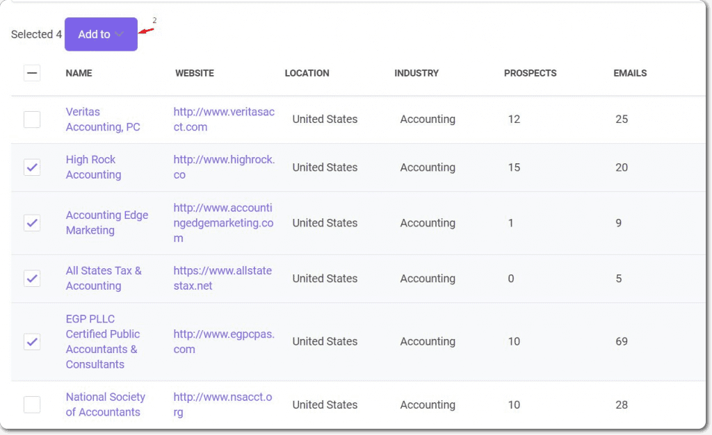This screenshot has width=712, height=435.
Task: Deselect the Accounting Edge Marketing checkbox
Action: tap(32, 222)
